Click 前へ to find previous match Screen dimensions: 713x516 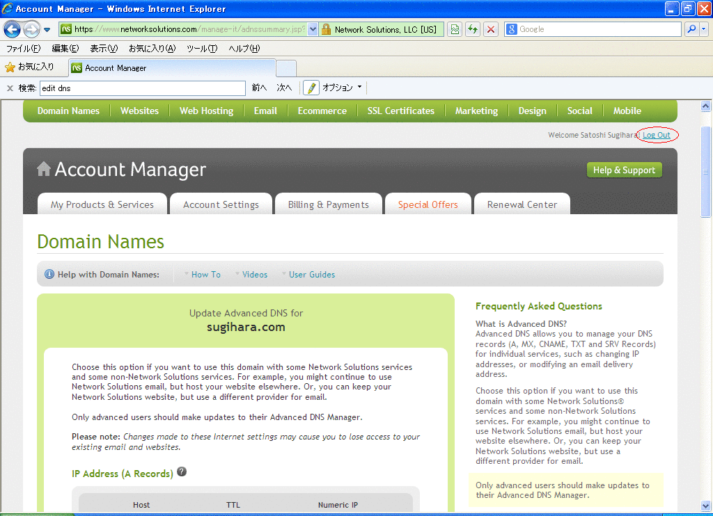[259, 88]
